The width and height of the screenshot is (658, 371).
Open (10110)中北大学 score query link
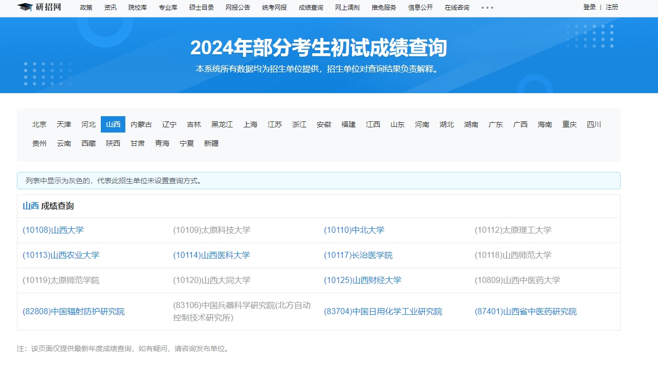(x=354, y=230)
